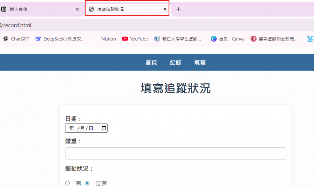The height and width of the screenshot is (187, 314).
Task: Click the globe favicon on 填寫追蹤狀況 tab
Action: (91, 9)
